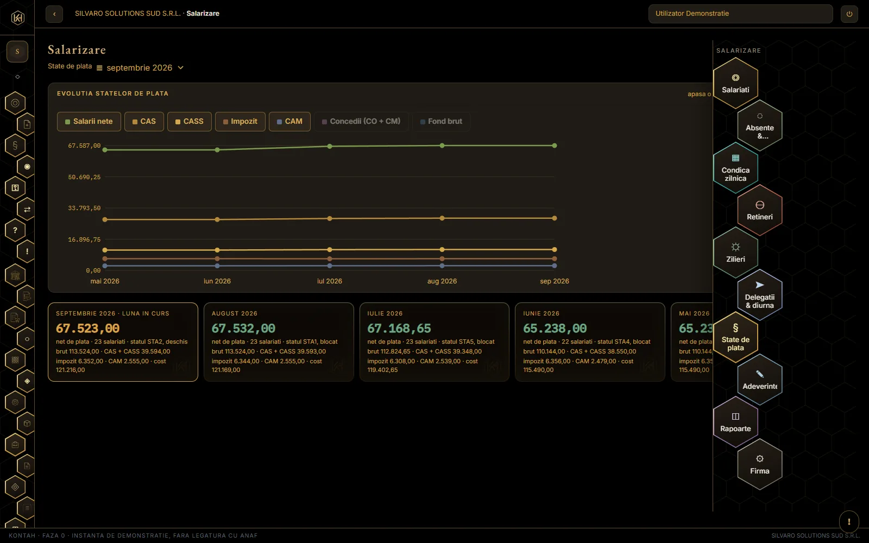This screenshot has width=869, height=543.
Task: Select State de plata in the Salarizare menu
Action: [735, 338]
